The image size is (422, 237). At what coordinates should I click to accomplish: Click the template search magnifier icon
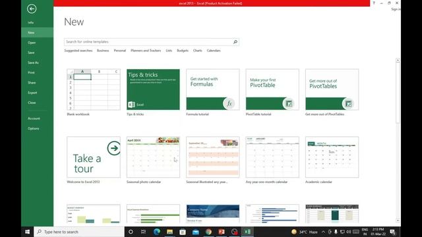coord(235,42)
